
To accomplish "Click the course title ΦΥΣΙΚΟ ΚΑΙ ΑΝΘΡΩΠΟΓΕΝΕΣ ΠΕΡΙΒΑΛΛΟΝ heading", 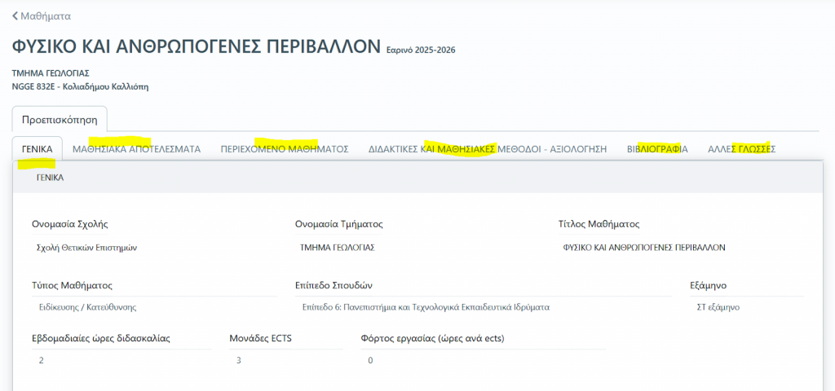I will pos(197,46).
